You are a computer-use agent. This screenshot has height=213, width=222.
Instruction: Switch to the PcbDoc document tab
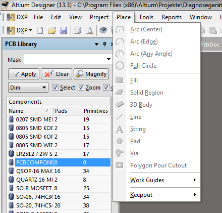(210, 45)
